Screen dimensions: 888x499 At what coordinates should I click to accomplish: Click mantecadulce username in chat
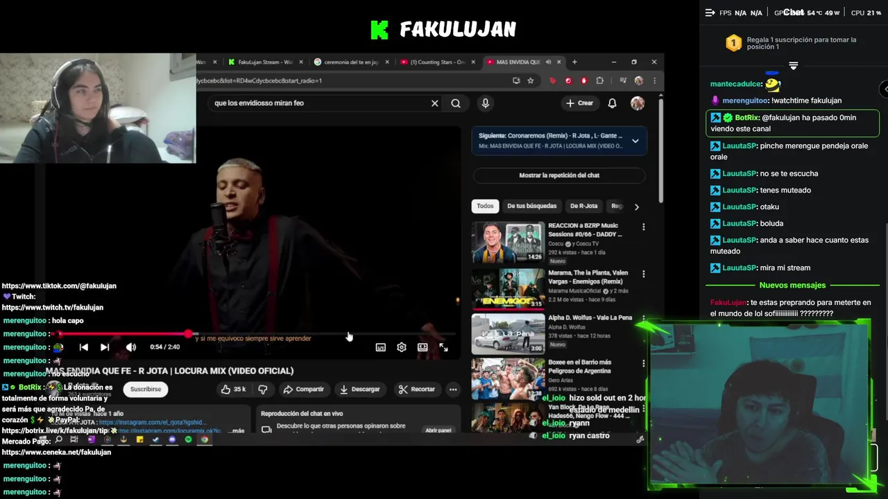[x=736, y=84]
